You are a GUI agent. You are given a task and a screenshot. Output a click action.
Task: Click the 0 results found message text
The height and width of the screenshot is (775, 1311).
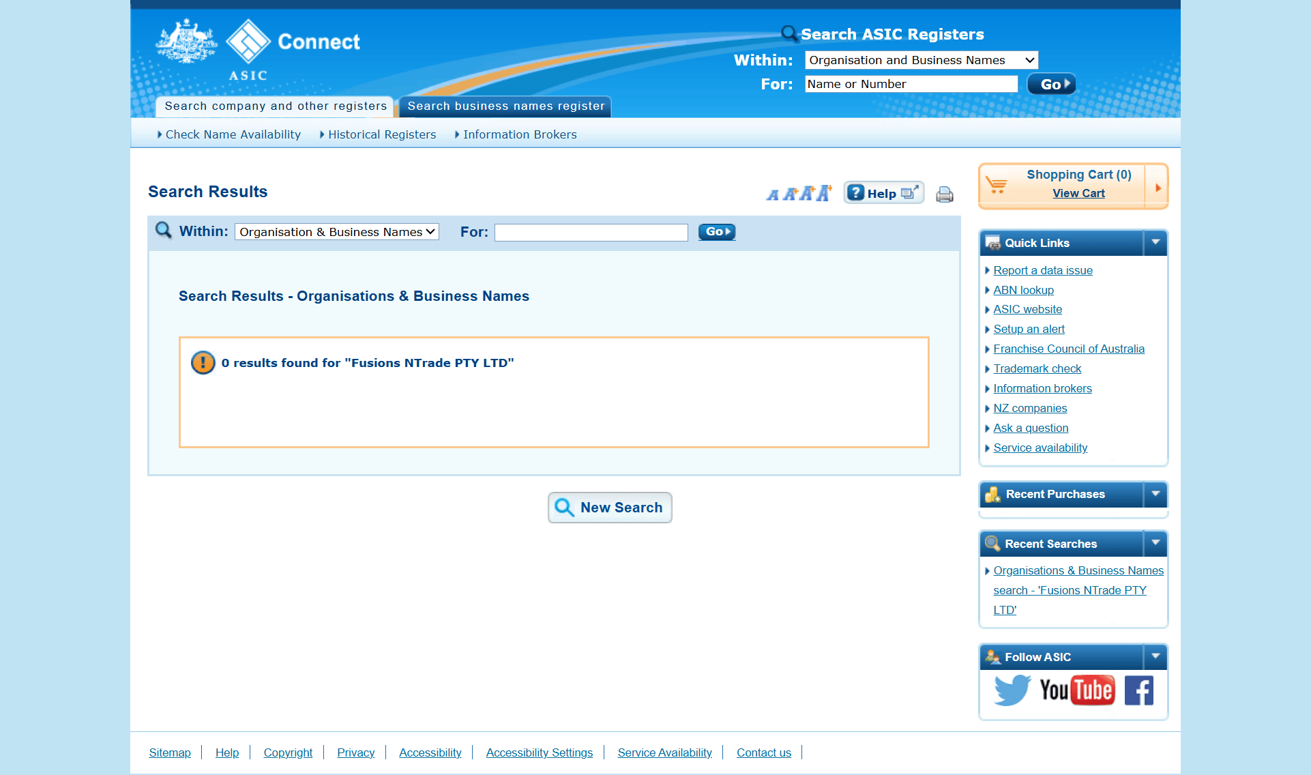click(x=368, y=363)
